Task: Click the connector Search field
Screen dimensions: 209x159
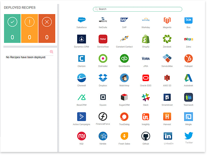Action: [137, 9]
